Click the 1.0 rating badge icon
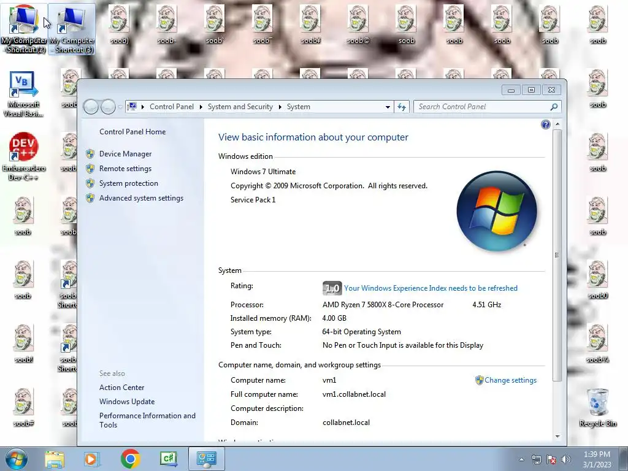Viewport: 628px width, 471px height. click(x=332, y=288)
